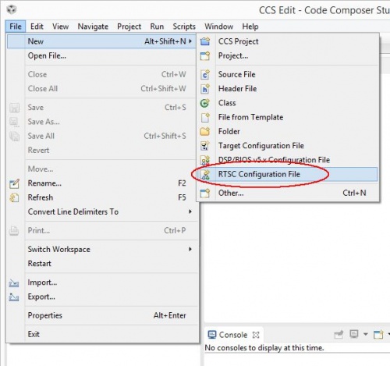This screenshot has width=390, height=366.
Task: Click the Export icon in File menu
Action: click(14, 297)
